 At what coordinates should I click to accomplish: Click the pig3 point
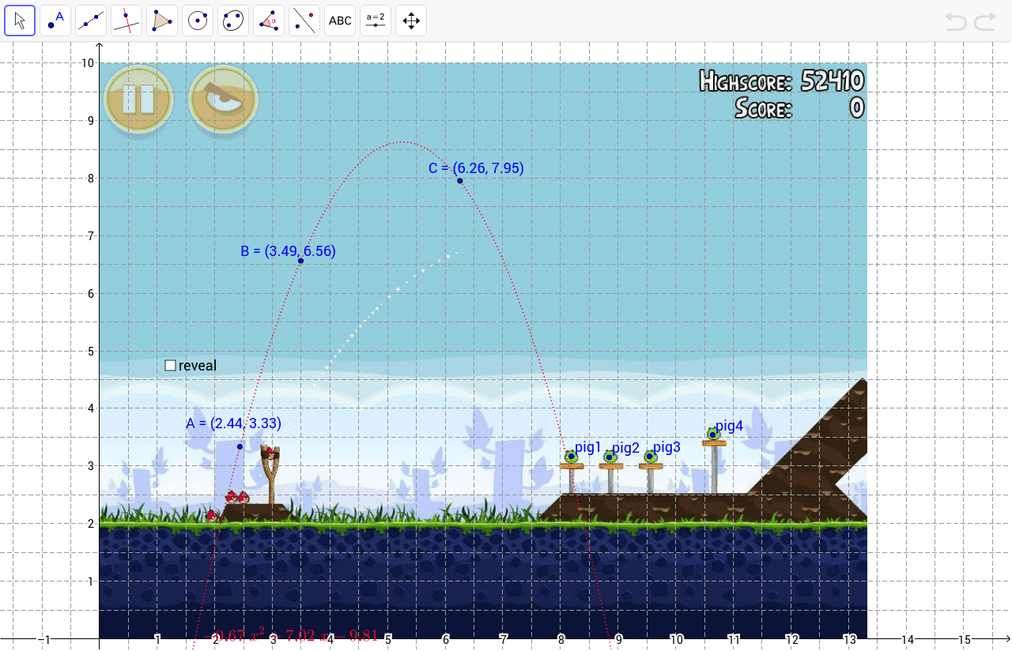[x=650, y=457]
